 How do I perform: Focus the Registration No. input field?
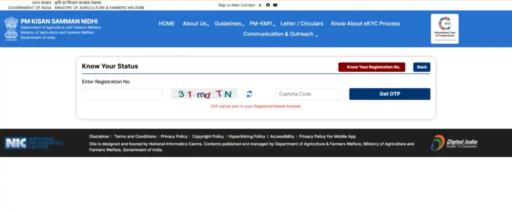point(122,94)
